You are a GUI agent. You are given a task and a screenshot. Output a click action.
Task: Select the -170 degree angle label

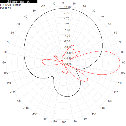click(x=54, y=121)
